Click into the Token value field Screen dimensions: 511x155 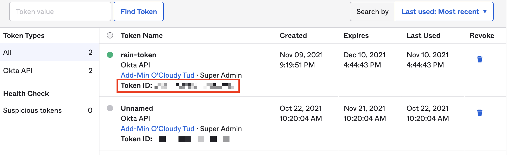point(60,12)
